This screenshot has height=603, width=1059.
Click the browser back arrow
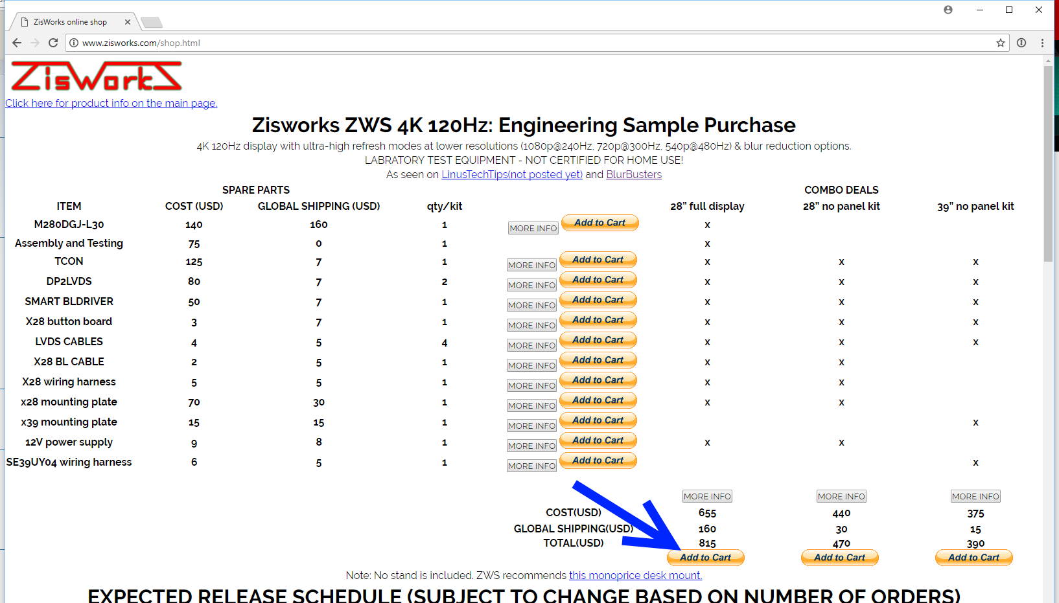(17, 43)
